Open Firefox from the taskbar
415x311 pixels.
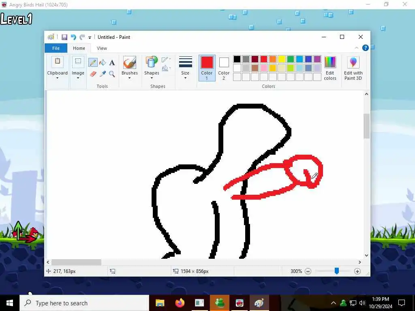click(x=180, y=303)
